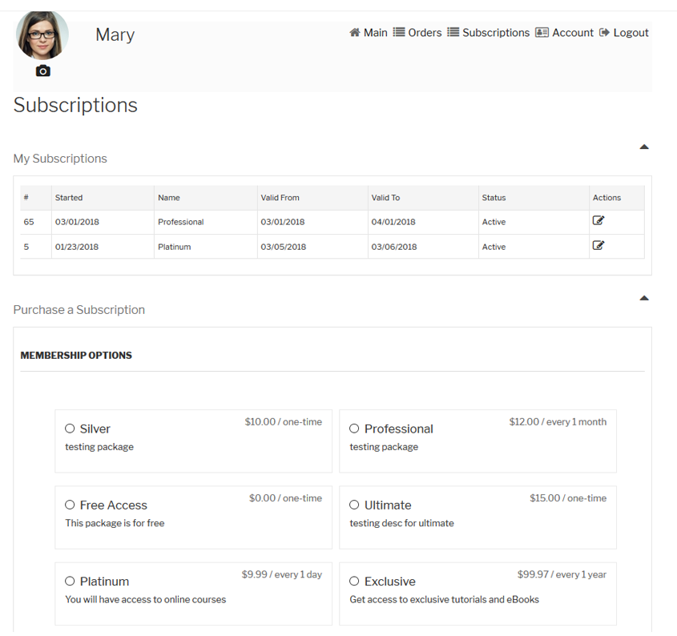
Task: Open the Main navigation link
Action: coord(375,33)
